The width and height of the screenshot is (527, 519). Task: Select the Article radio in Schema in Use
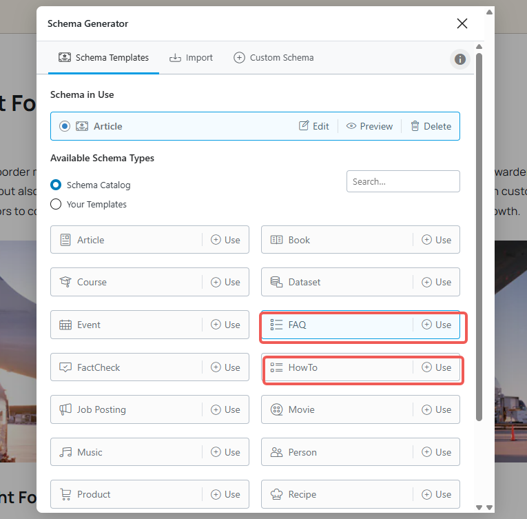[x=65, y=126]
